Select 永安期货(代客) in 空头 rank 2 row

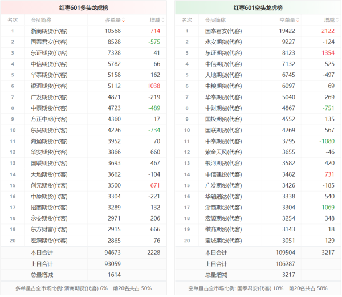tap(223, 42)
